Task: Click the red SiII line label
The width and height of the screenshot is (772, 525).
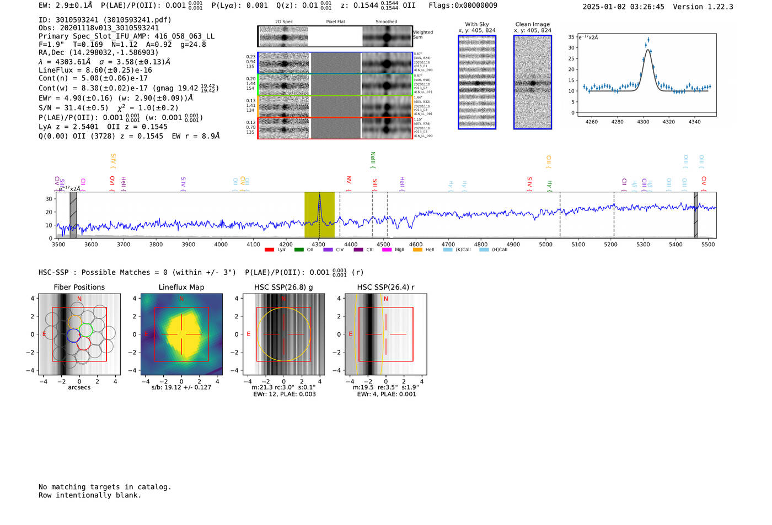Action: 375,185
